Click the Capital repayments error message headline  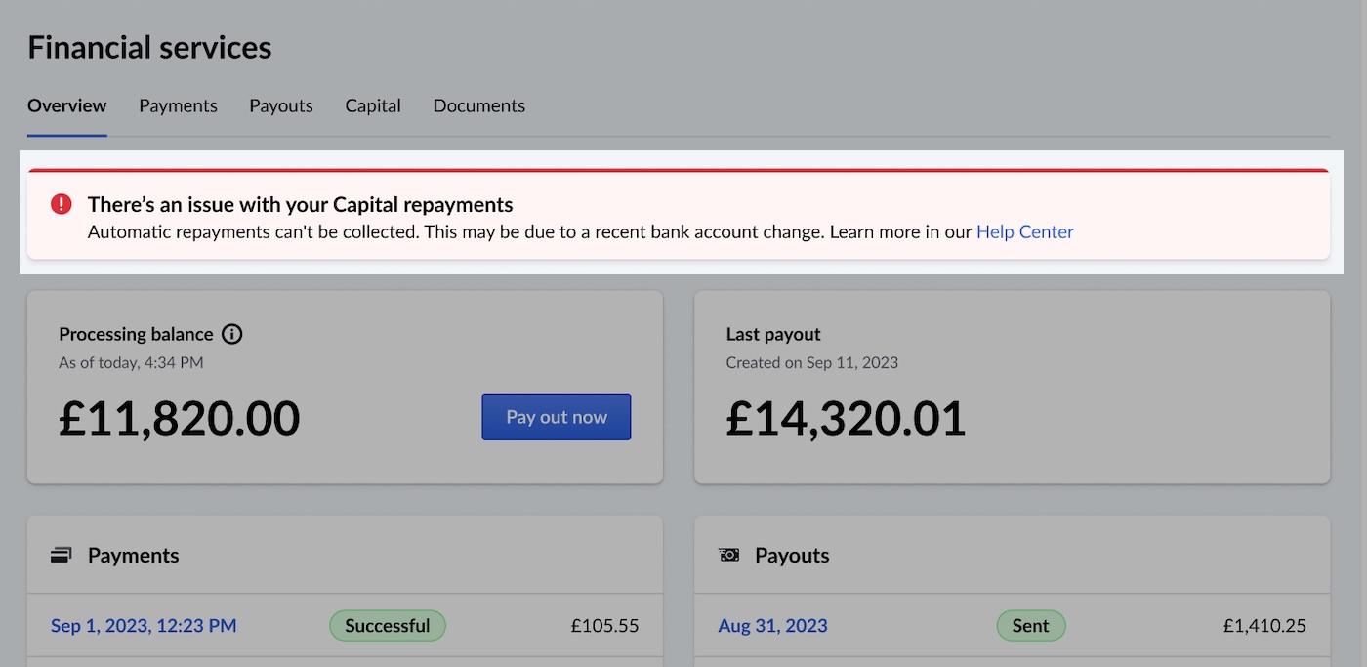[x=300, y=204]
